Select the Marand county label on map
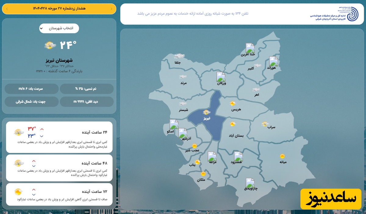Screen dimensions: 366x214 [183, 83]
